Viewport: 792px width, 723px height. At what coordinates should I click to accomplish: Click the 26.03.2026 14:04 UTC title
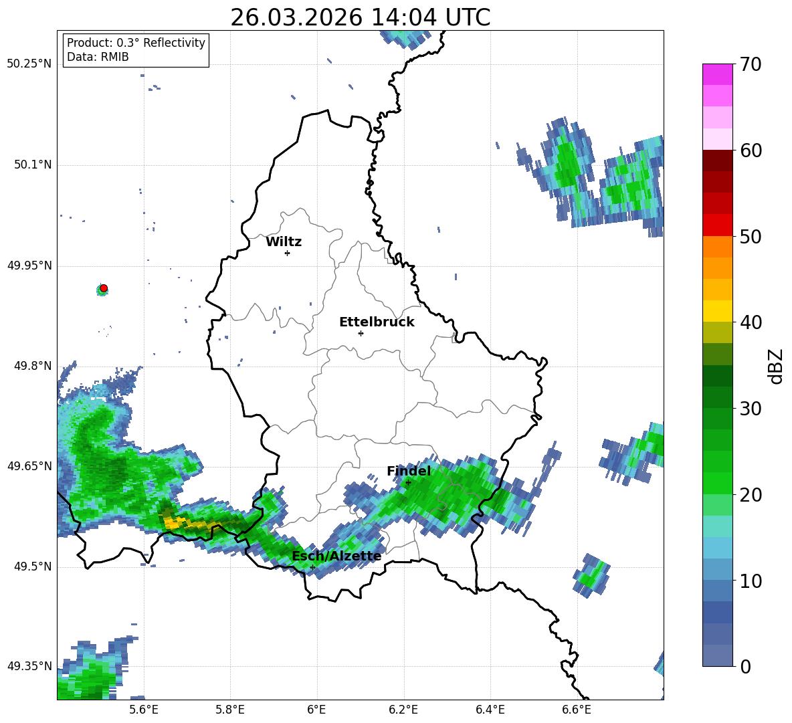point(360,17)
